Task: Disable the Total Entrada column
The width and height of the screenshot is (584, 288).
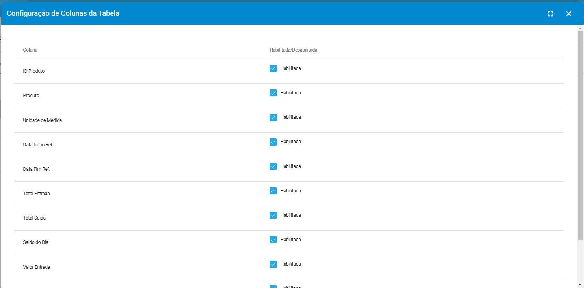Action: pos(273,191)
